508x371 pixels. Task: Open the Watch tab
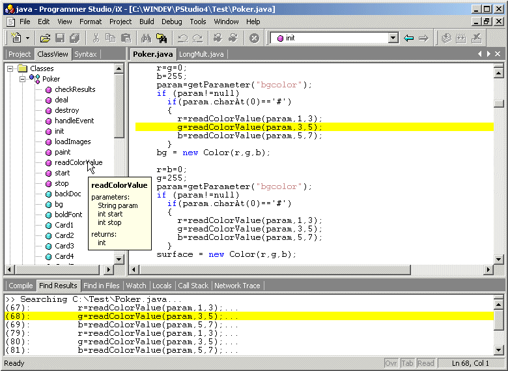point(136,286)
